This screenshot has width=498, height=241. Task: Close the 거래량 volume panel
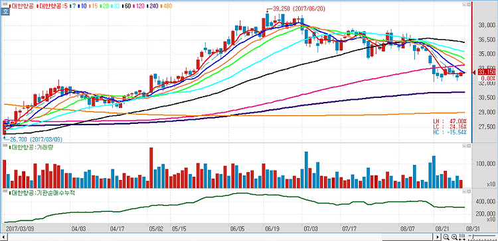[468, 146]
